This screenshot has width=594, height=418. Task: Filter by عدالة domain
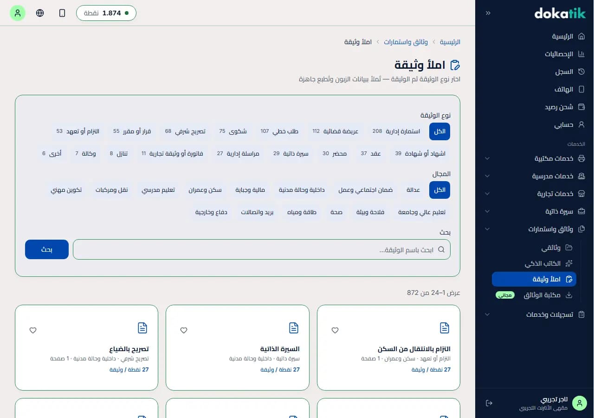(x=413, y=190)
